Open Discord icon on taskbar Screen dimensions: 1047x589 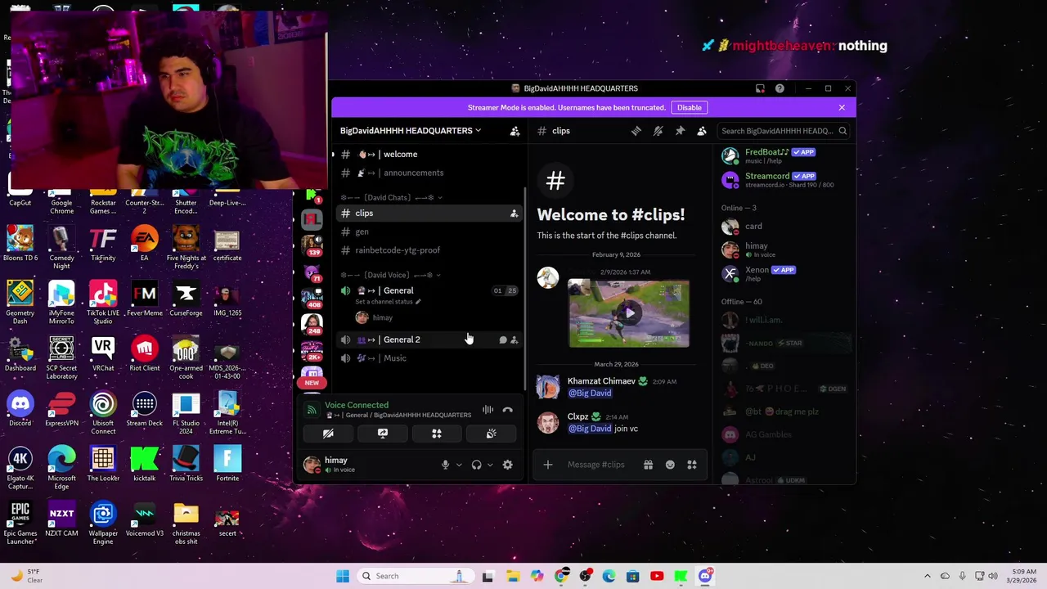pos(705,576)
